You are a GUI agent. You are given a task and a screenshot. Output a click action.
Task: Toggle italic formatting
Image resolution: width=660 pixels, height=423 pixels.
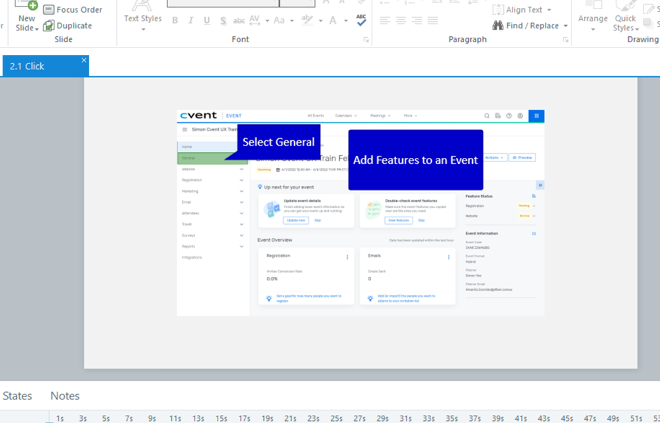click(x=191, y=21)
